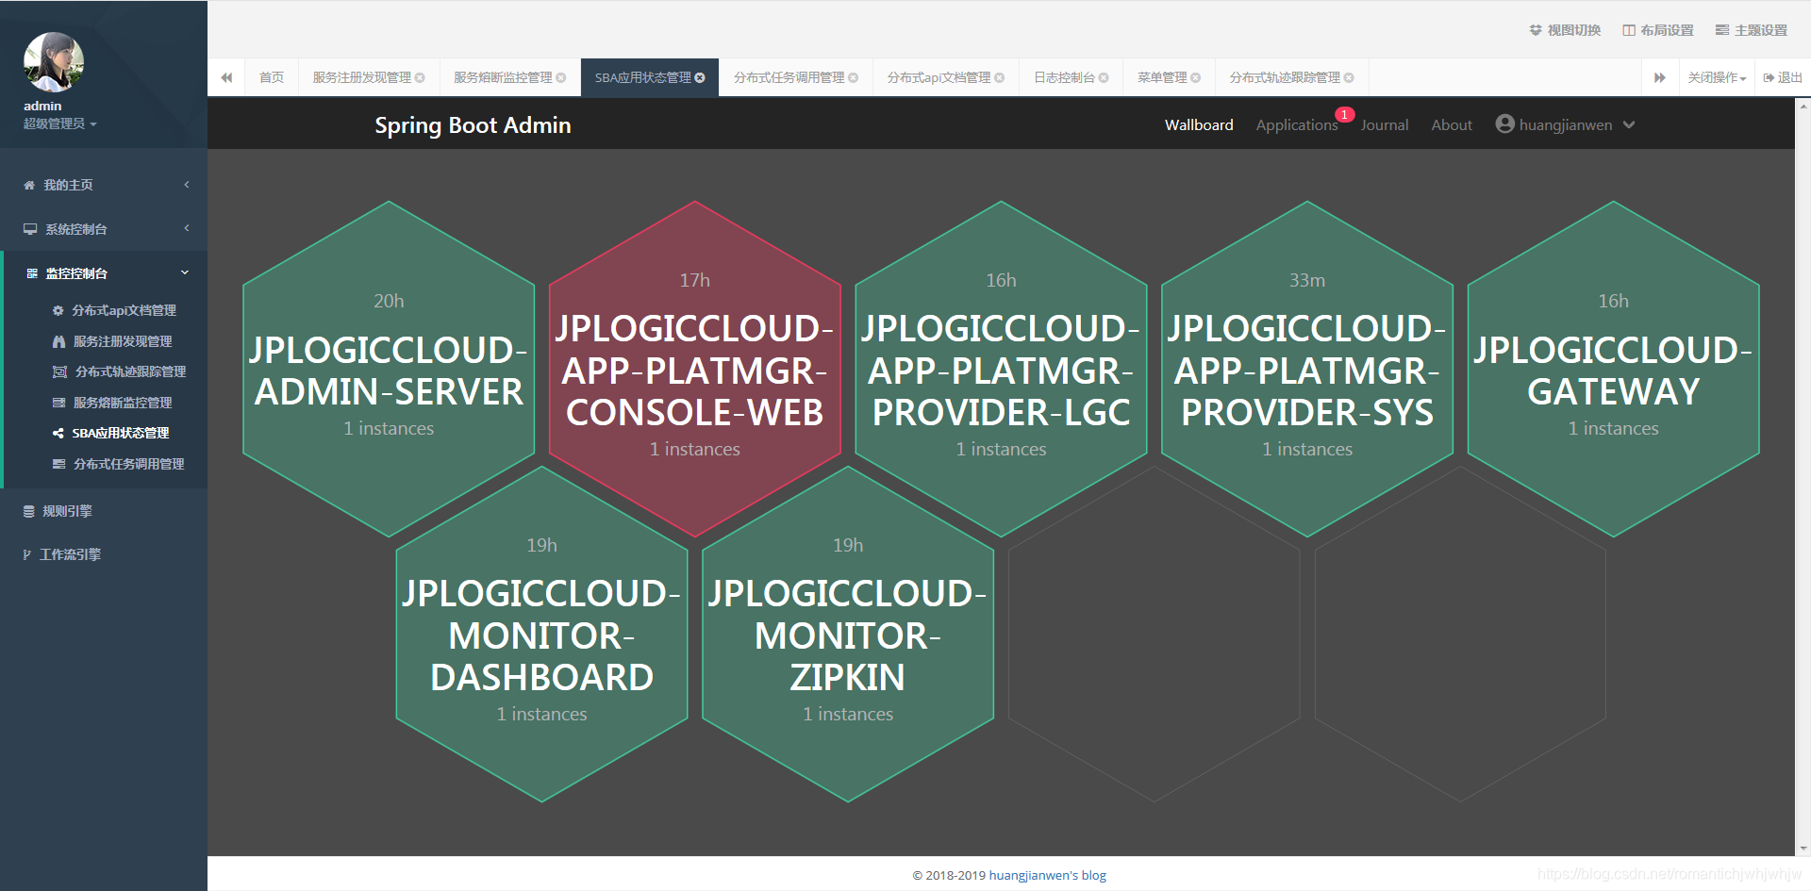This screenshot has height=891, width=1811.
Task: Close the 分布式轨迹跟踪管理 tab
Action: tap(1349, 77)
